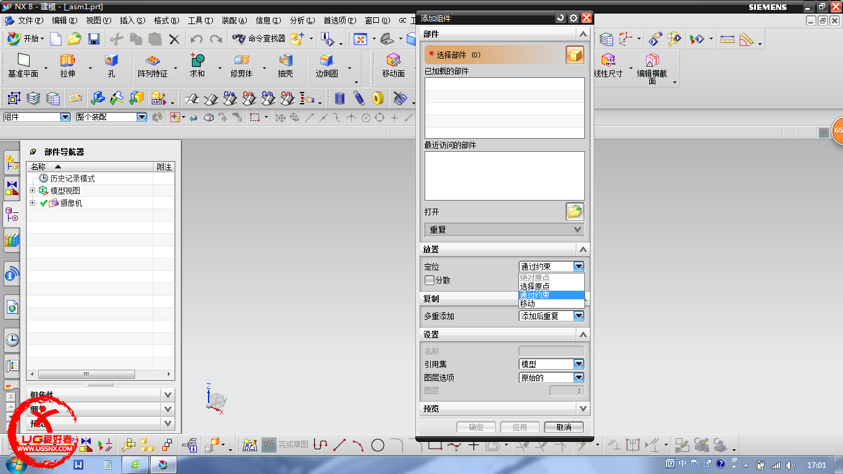Click the measure angle protractor icon
The width and height of the screenshot is (843, 474).
coord(747,39)
